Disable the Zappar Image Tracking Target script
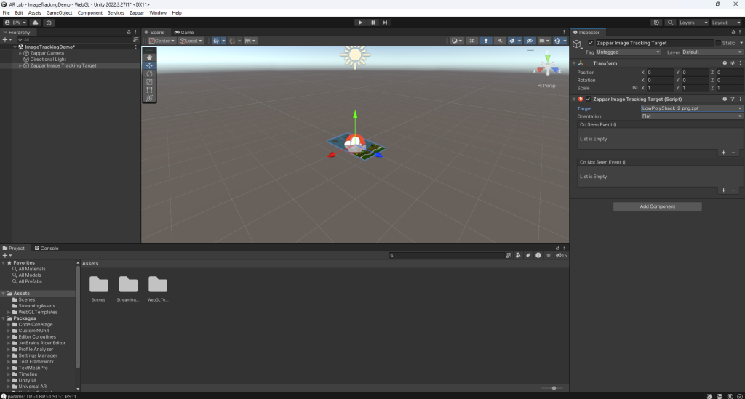This screenshot has width=745, height=399. 588,99
